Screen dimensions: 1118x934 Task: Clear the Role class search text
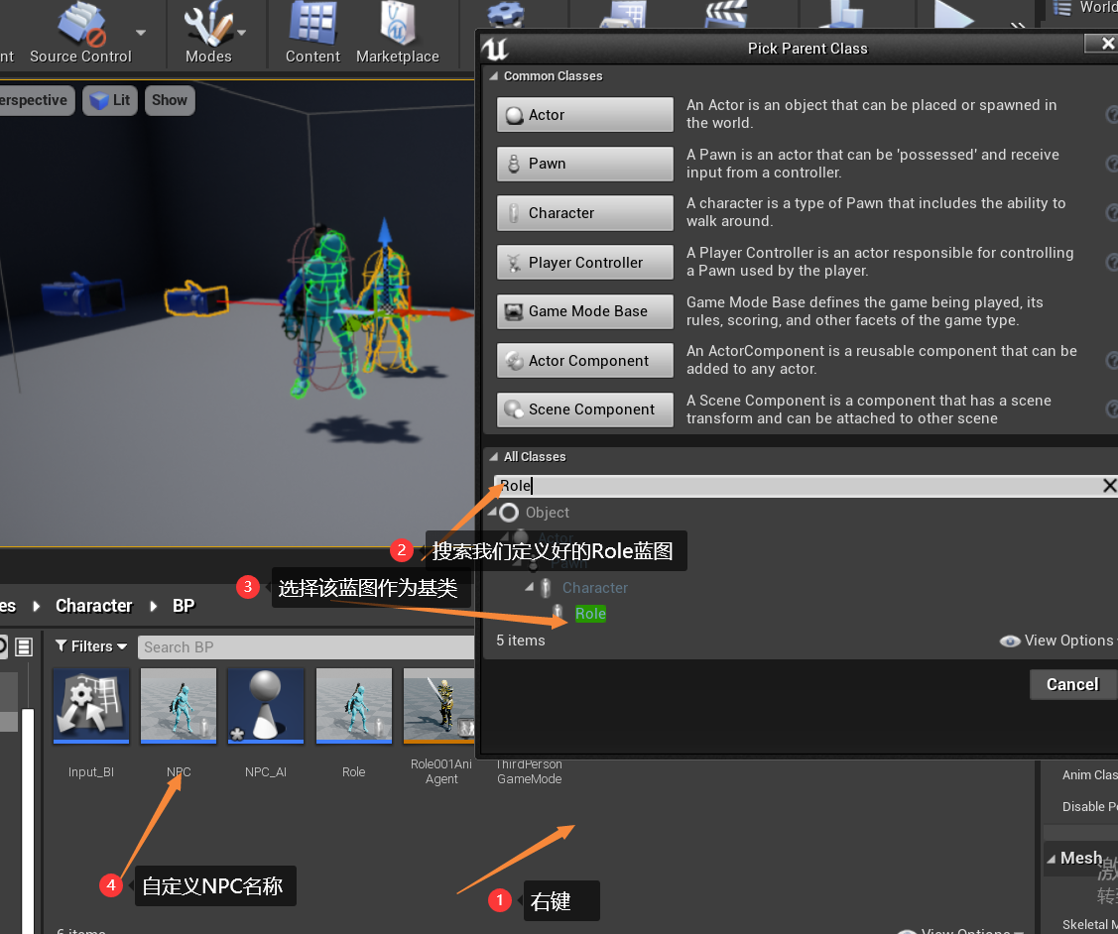[x=1109, y=486]
